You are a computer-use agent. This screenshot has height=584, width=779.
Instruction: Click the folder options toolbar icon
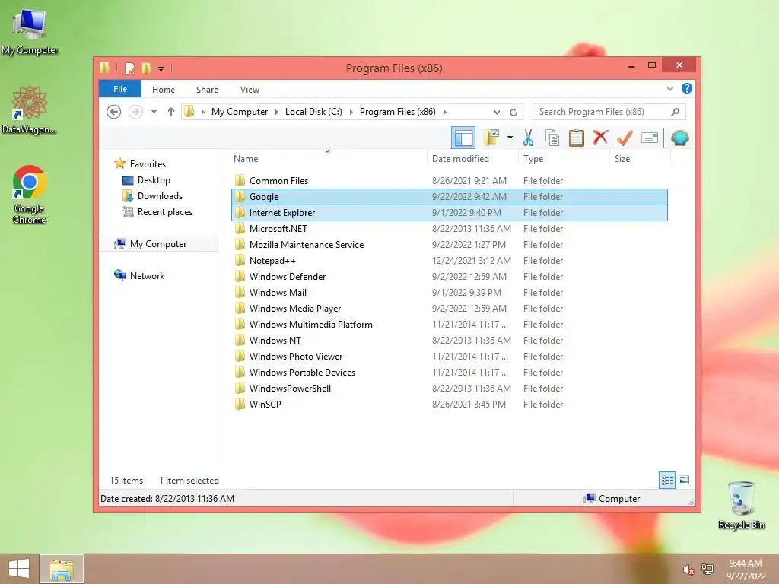click(491, 138)
